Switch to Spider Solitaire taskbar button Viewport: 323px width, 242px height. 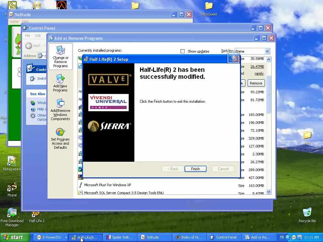[x=120, y=237]
